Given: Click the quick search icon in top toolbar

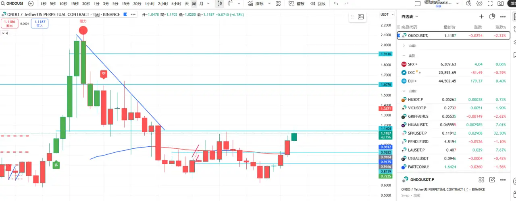Looking at the screenshot, I should [468, 3].
